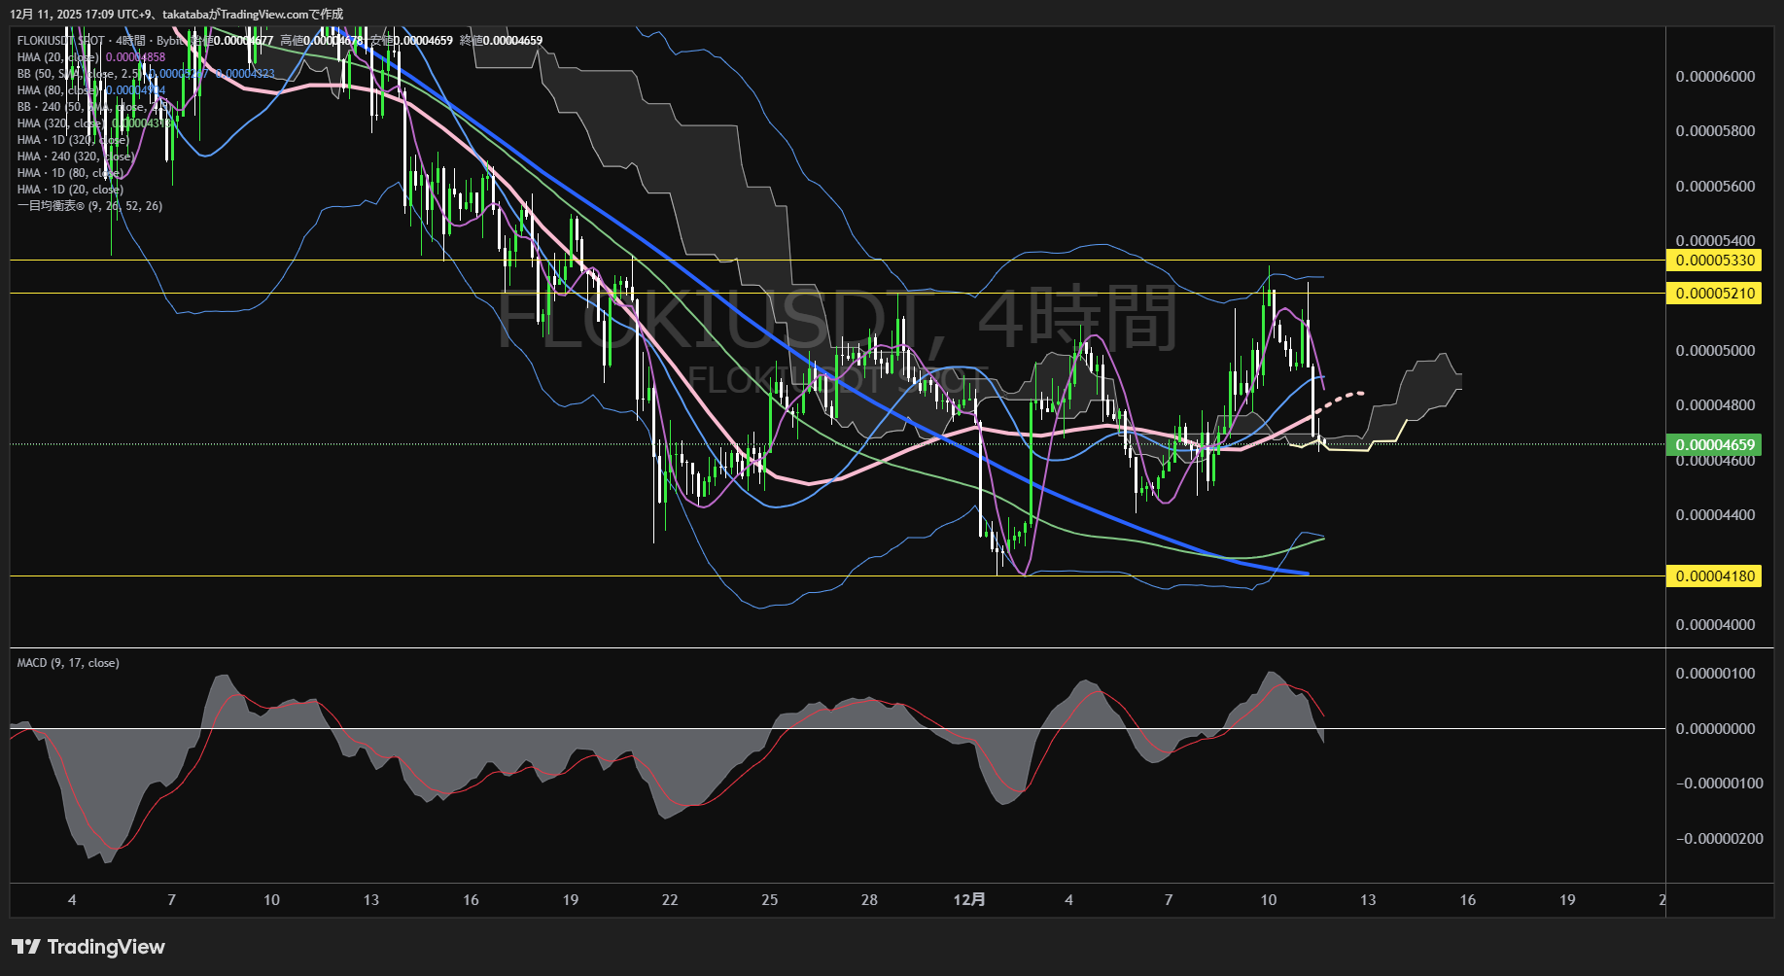Click the 12月 marker on time axis
This screenshot has height=976, width=1784.
(969, 900)
